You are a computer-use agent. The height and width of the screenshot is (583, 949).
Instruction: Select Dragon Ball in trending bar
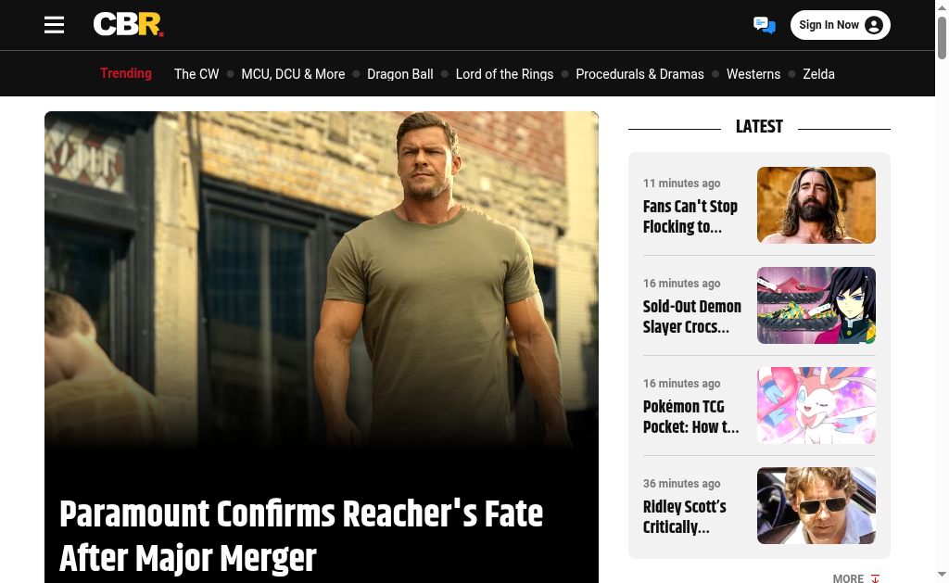point(400,74)
